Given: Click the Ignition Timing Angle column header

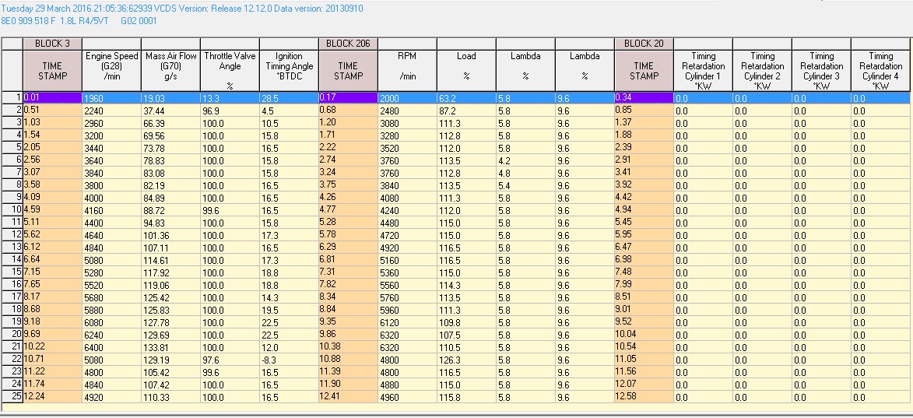Looking at the screenshot, I should click(x=289, y=70).
